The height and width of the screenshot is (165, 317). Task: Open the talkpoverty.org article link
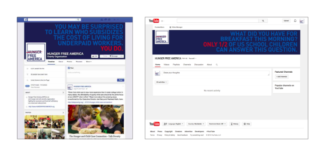pos(90,102)
